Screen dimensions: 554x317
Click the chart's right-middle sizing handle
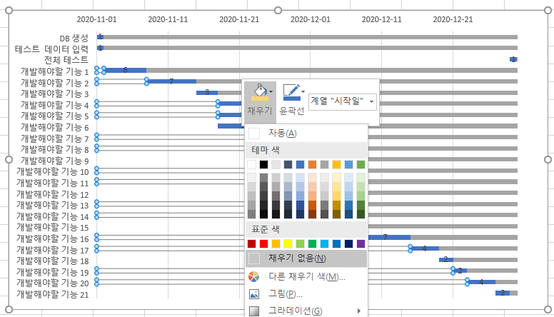coord(548,159)
